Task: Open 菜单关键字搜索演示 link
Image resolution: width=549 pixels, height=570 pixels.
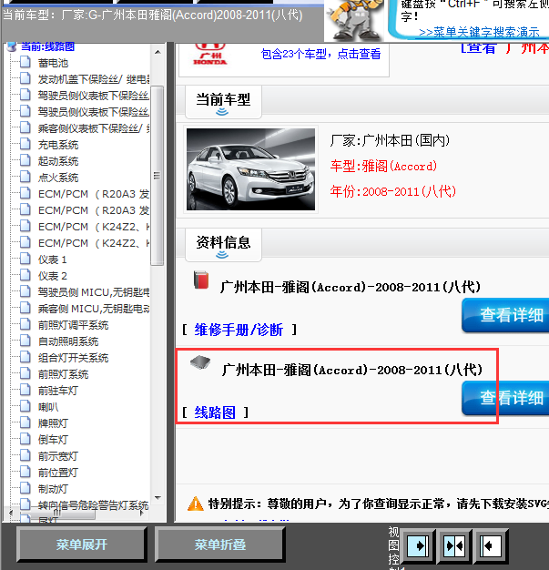Action: pyautogui.click(x=479, y=33)
